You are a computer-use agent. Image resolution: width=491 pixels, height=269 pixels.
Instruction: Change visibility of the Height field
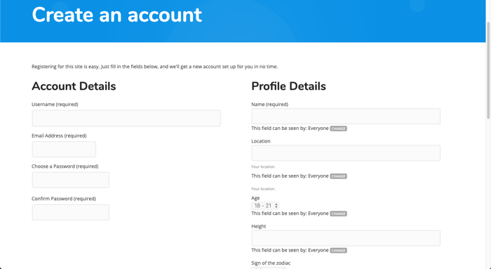click(x=339, y=251)
